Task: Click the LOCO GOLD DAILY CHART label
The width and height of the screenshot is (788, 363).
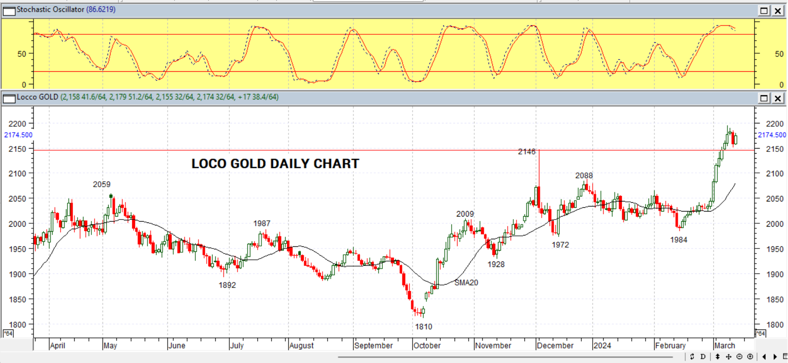Action: coord(275,164)
